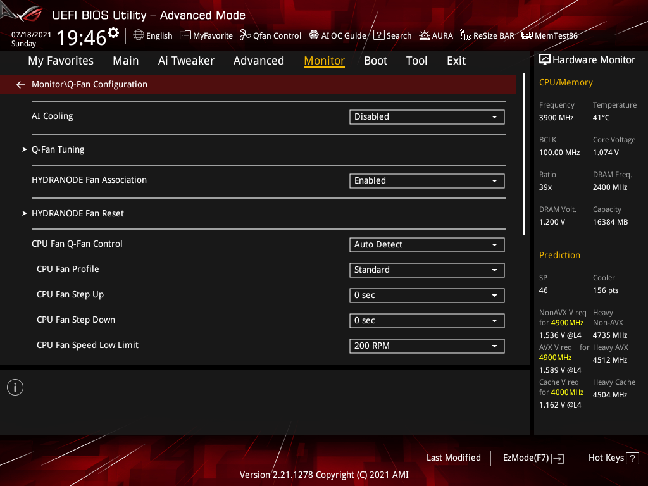This screenshot has width=648, height=486.
Task: Open Qfan Control from the top toolbar
Action: pyautogui.click(x=270, y=35)
